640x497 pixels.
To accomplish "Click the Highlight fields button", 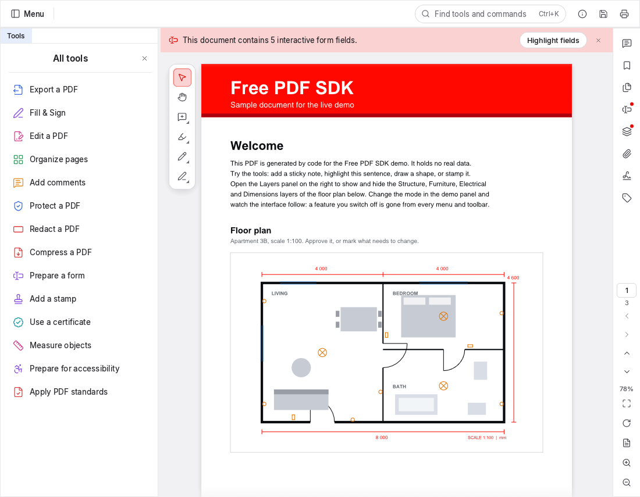I will point(553,40).
